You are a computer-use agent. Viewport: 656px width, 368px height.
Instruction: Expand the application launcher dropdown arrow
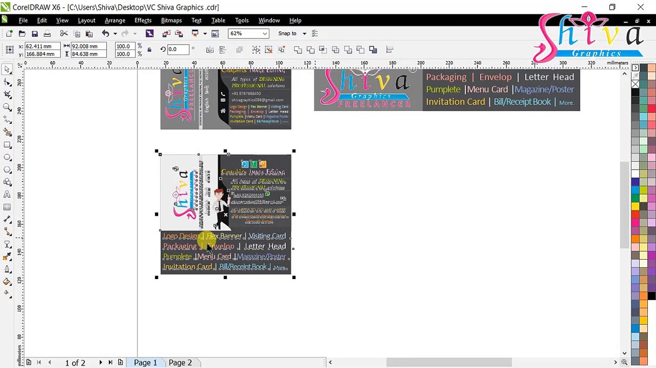205,34
